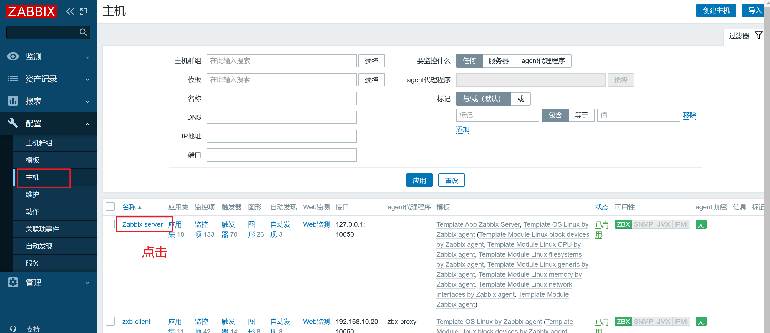Click the wrench icon for 配置

coord(13,123)
